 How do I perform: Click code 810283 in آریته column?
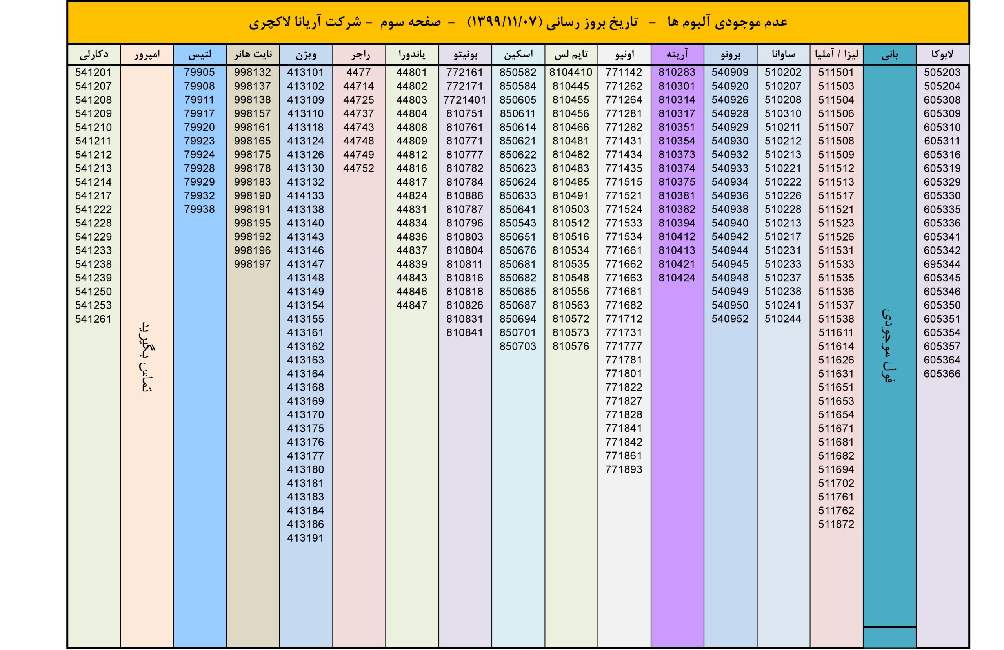pyautogui.click(x=677, y=72)
